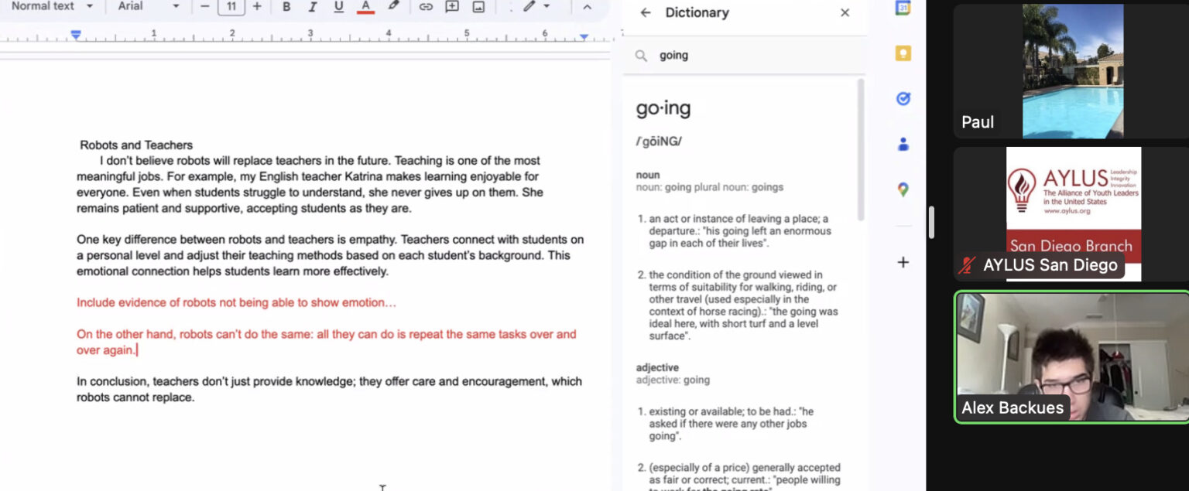Screen dimensions: 1189x491
Task: Open the Normal text style dropdown
Action: [x=52, y=7]
